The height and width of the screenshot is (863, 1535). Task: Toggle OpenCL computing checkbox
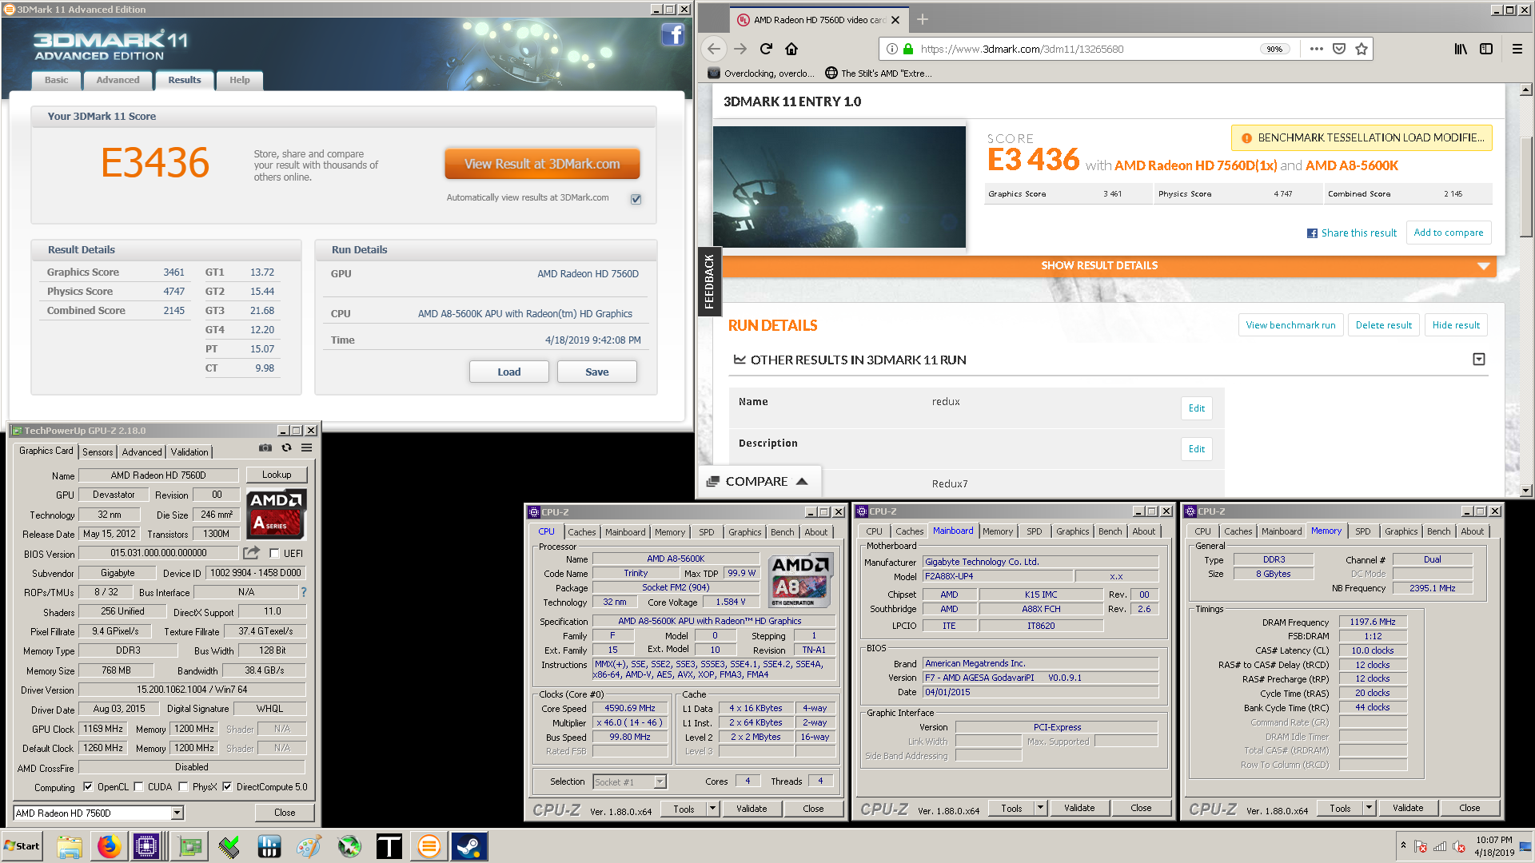(88, 787)
